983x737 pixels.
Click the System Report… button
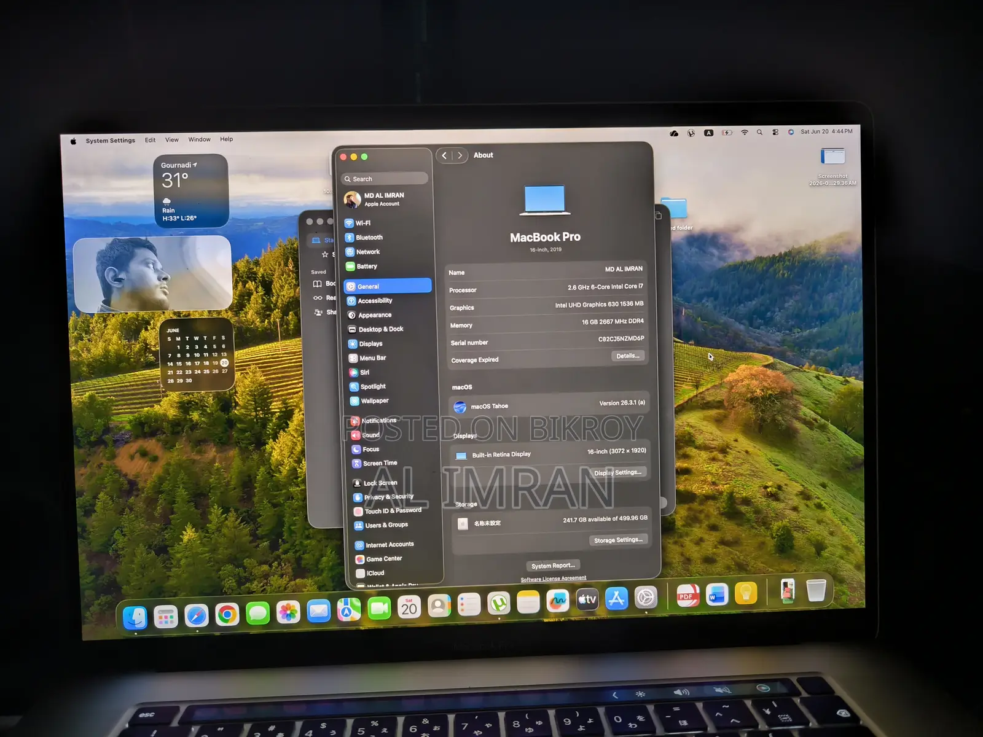point(553,566)
